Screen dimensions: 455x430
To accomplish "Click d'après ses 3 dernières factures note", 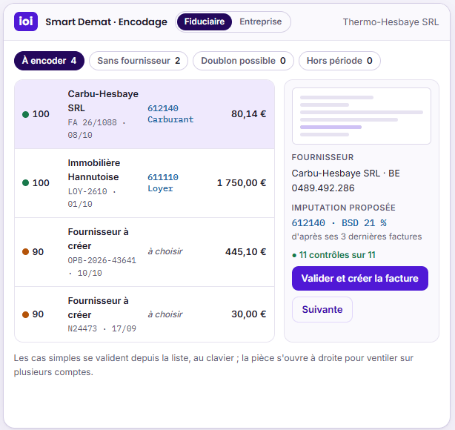I will coord(356,236).
